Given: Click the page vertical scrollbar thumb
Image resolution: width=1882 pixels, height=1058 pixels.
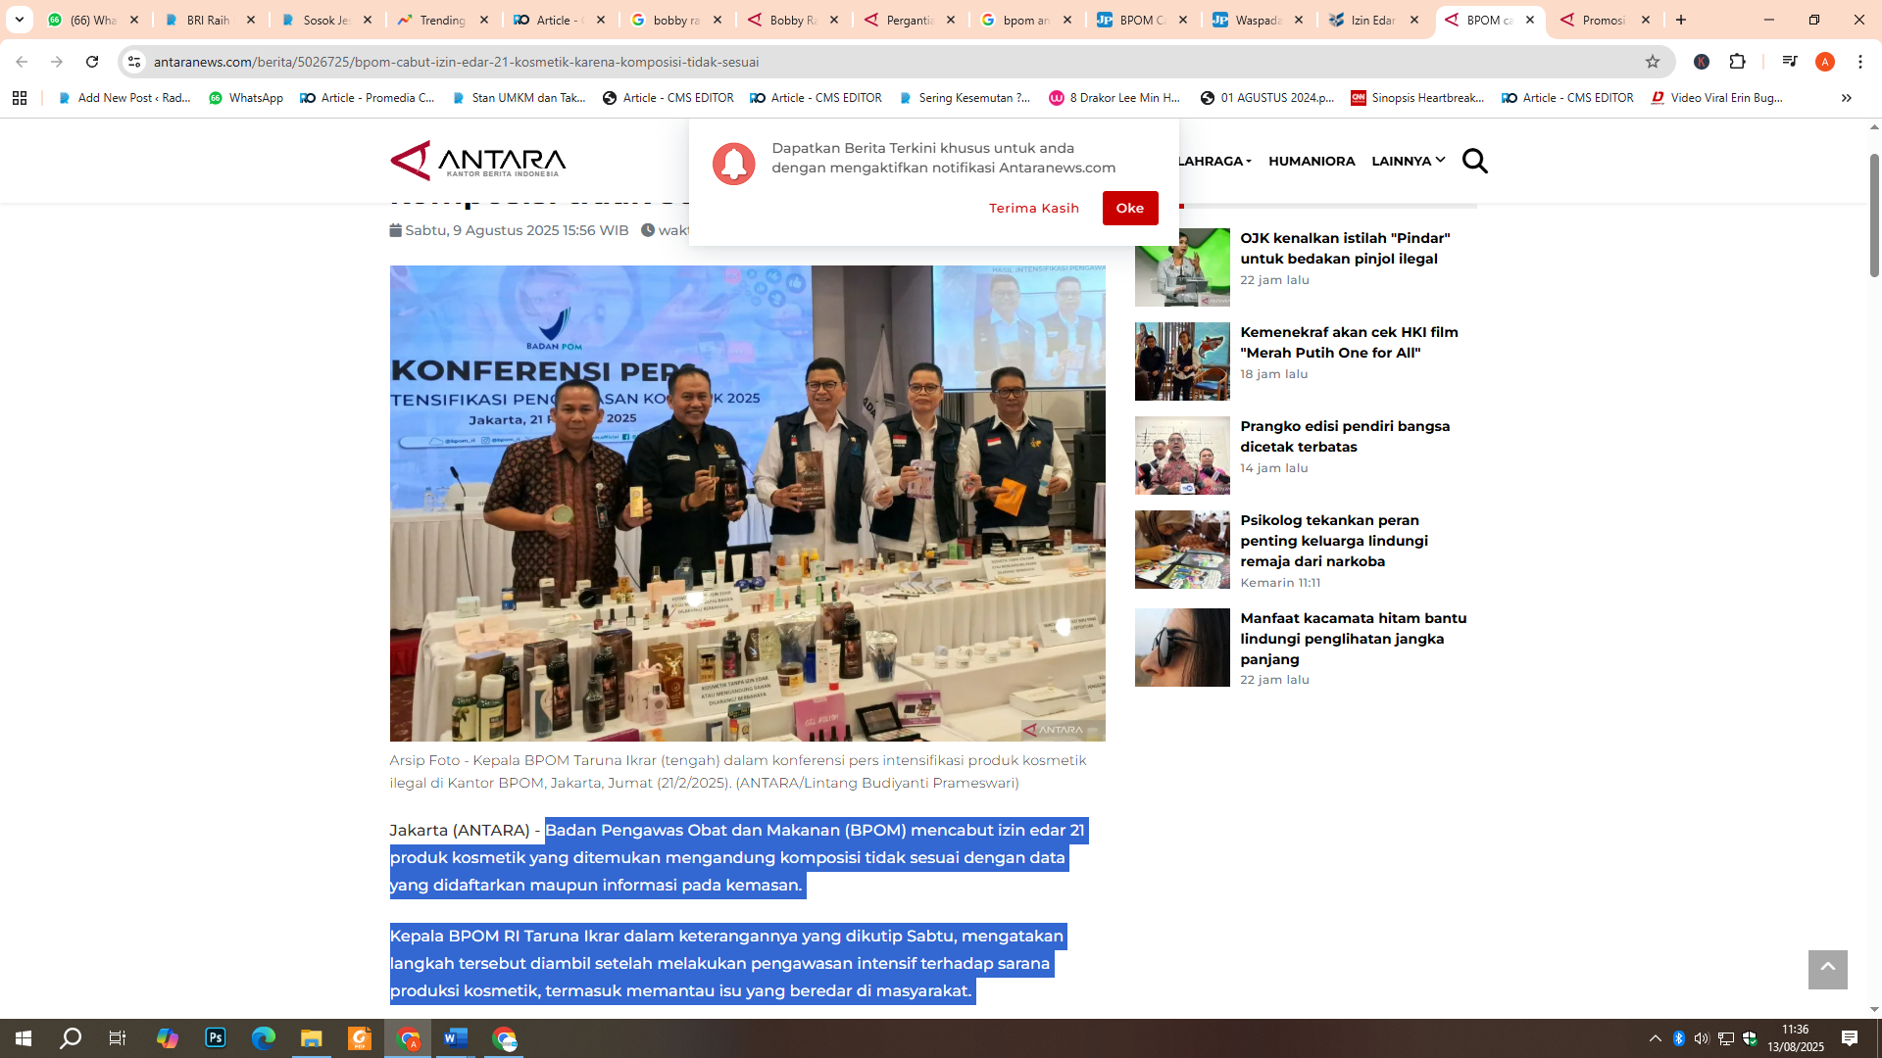Looking at the screenshot, I should [x=1874, y=214].
